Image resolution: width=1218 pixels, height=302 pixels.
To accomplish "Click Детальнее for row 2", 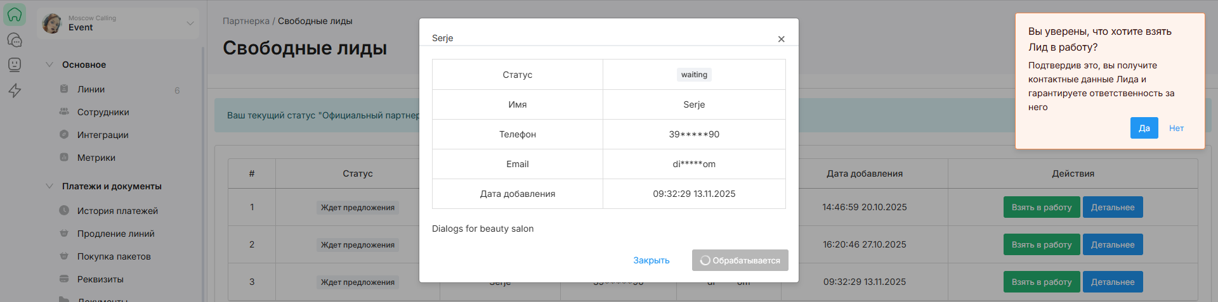I will (1112, 244).
